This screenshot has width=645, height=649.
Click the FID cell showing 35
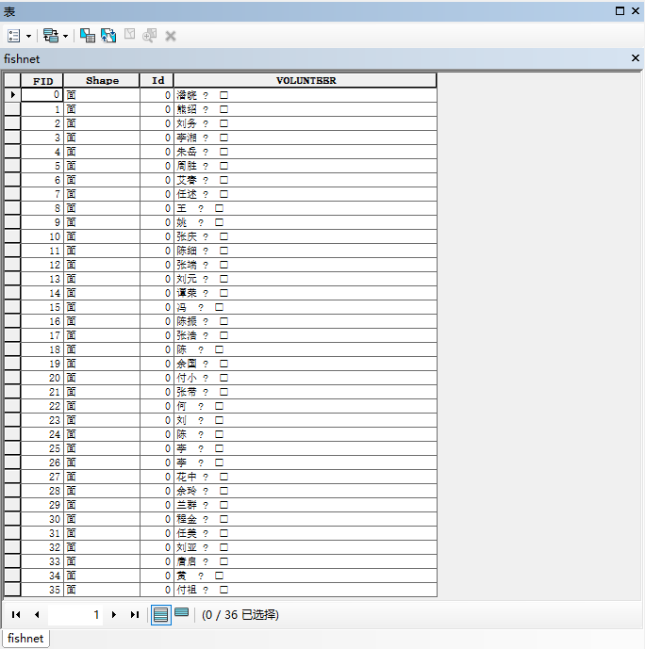(41, 590)
